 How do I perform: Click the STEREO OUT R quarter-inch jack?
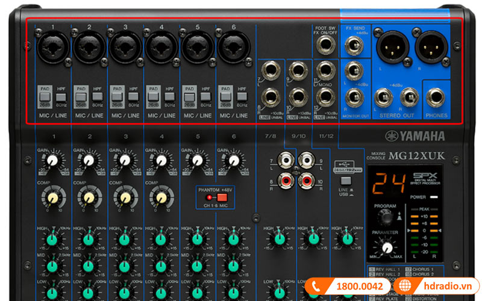pyautogui.click(x=410, y=98)
